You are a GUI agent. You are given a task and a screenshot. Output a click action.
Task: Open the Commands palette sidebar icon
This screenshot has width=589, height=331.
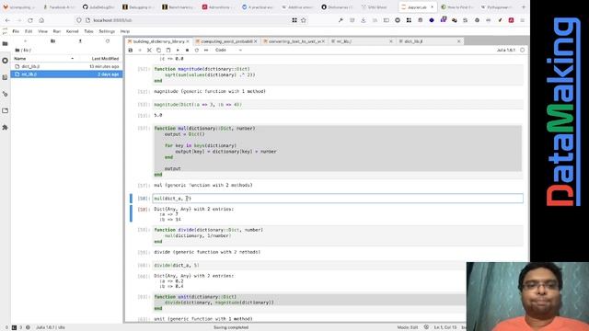[5, 77]
